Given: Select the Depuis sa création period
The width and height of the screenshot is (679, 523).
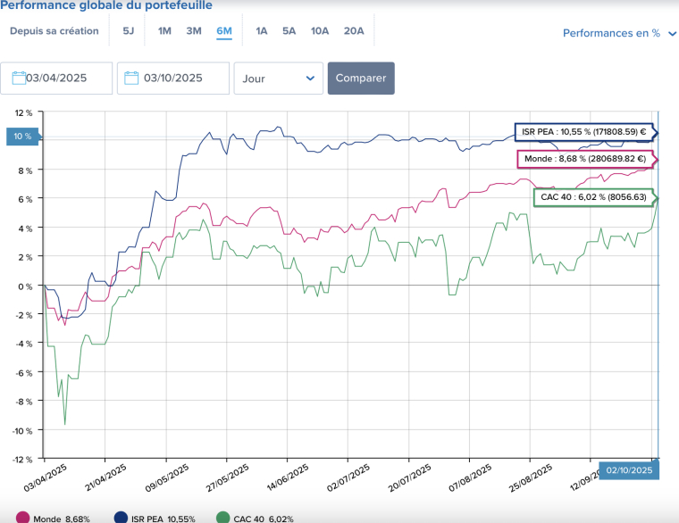Looking at the screenshot, I should (x=54, y=31).
